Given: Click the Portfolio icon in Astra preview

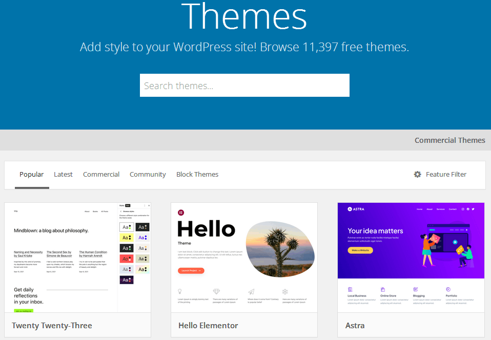Looking at the screenshot, I should [448, 289].
